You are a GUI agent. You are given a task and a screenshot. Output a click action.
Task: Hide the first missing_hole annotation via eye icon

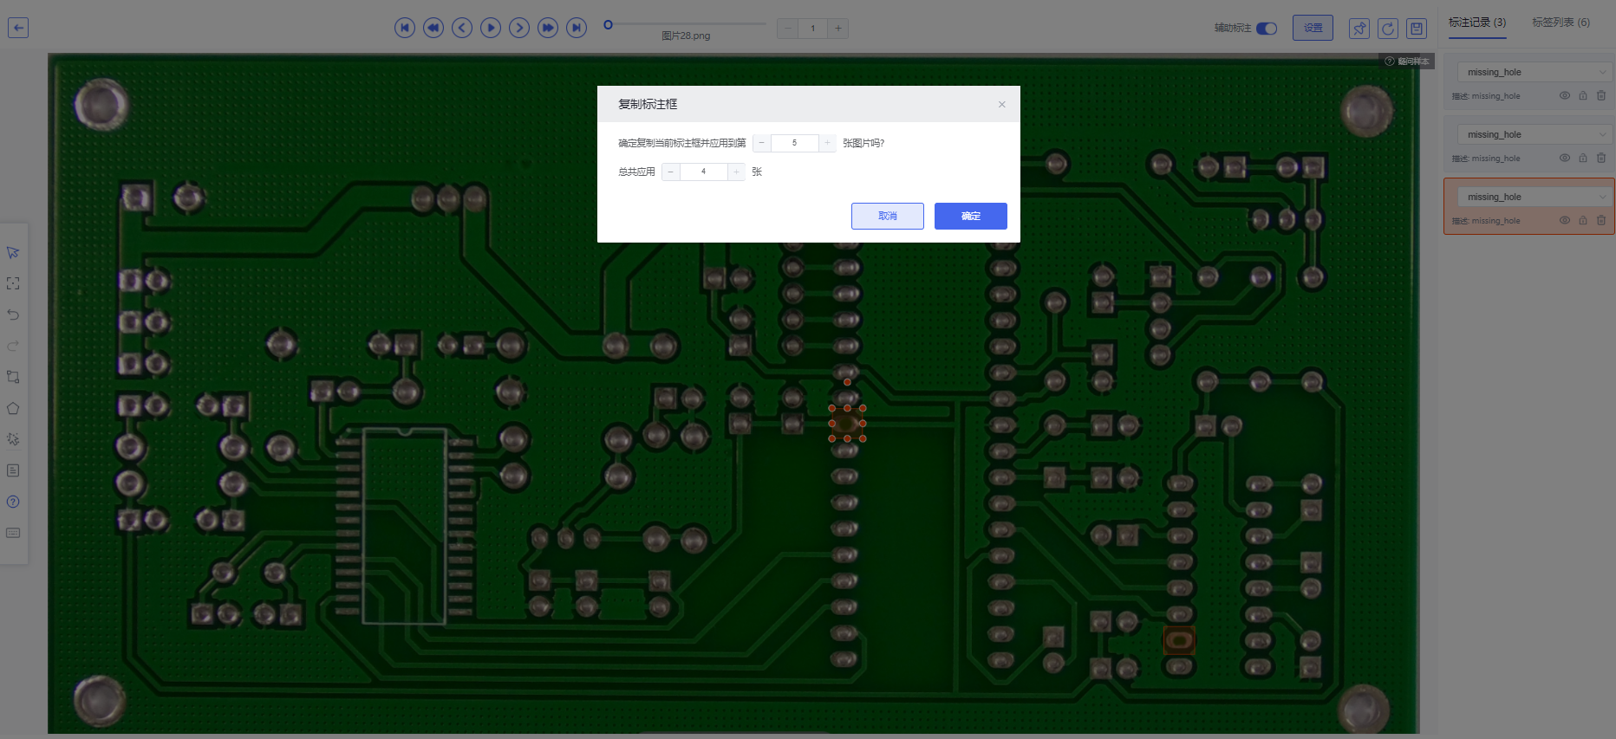point(1565,96)
